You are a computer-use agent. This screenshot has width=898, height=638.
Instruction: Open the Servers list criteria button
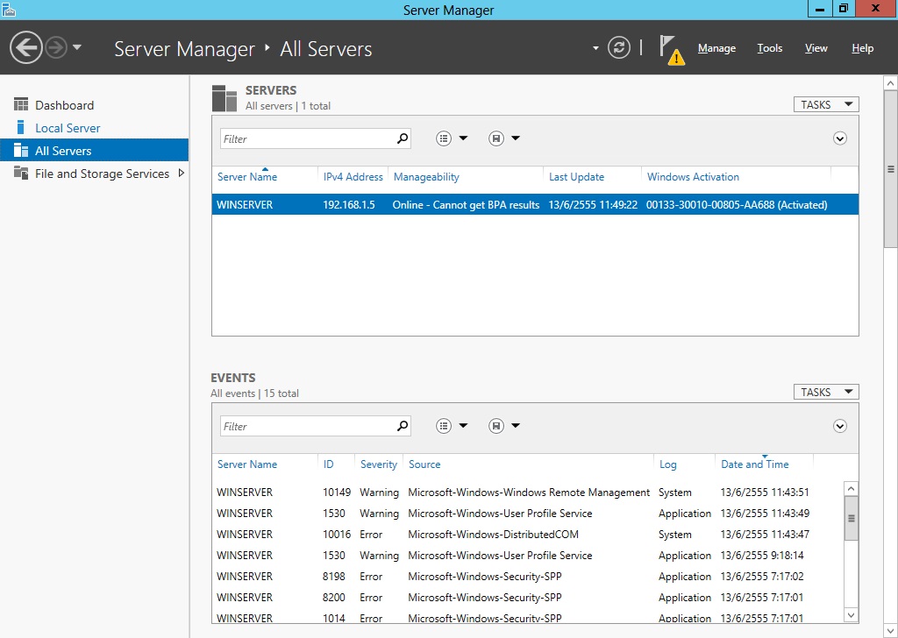444,138
